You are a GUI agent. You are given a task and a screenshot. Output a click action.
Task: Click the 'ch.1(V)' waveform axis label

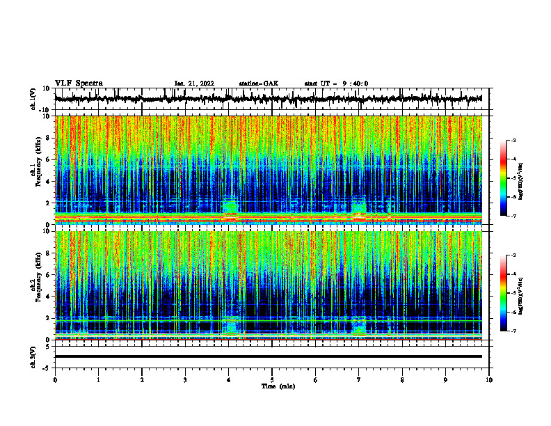(x=33, y=99)
